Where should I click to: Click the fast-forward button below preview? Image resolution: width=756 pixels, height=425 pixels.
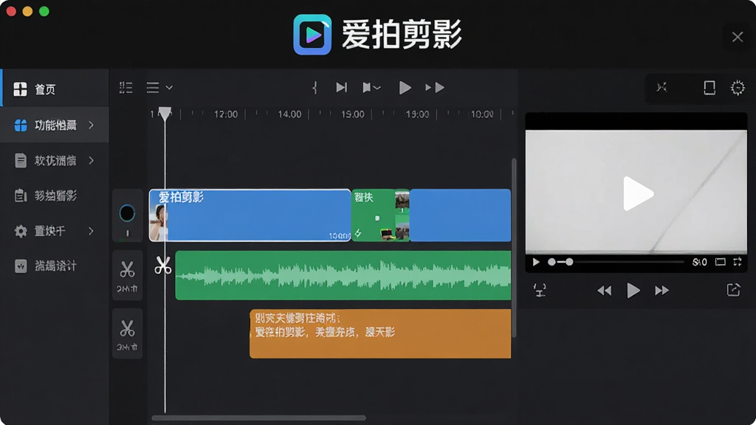(x=661, y=291)
